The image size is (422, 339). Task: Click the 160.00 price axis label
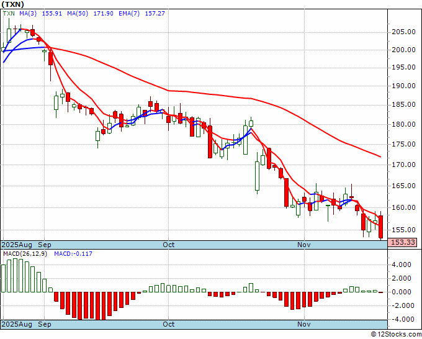point(403,207)
